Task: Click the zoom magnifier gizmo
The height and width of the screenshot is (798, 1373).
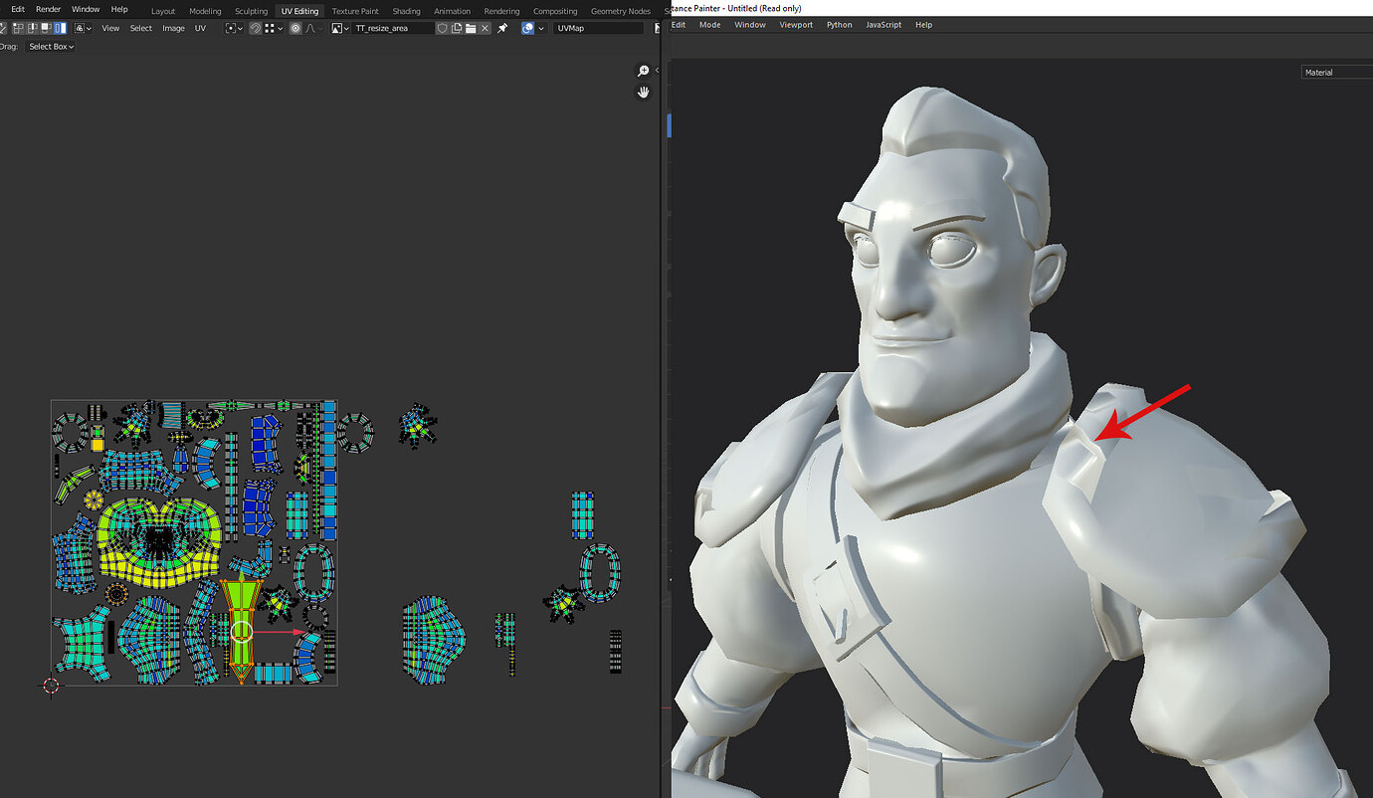Action: 644,71
